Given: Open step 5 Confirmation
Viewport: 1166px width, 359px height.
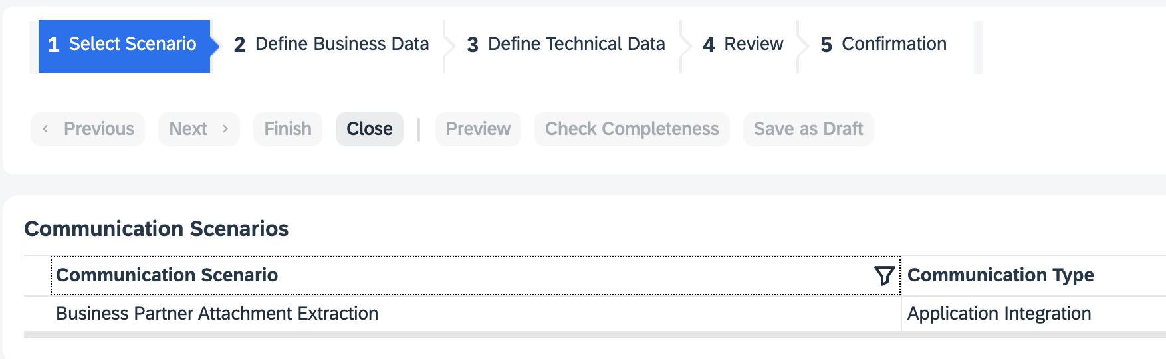Looking at the screenshot, I should pos(883,45).
